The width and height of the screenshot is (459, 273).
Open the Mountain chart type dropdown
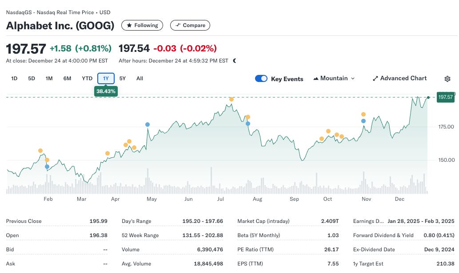334,78
